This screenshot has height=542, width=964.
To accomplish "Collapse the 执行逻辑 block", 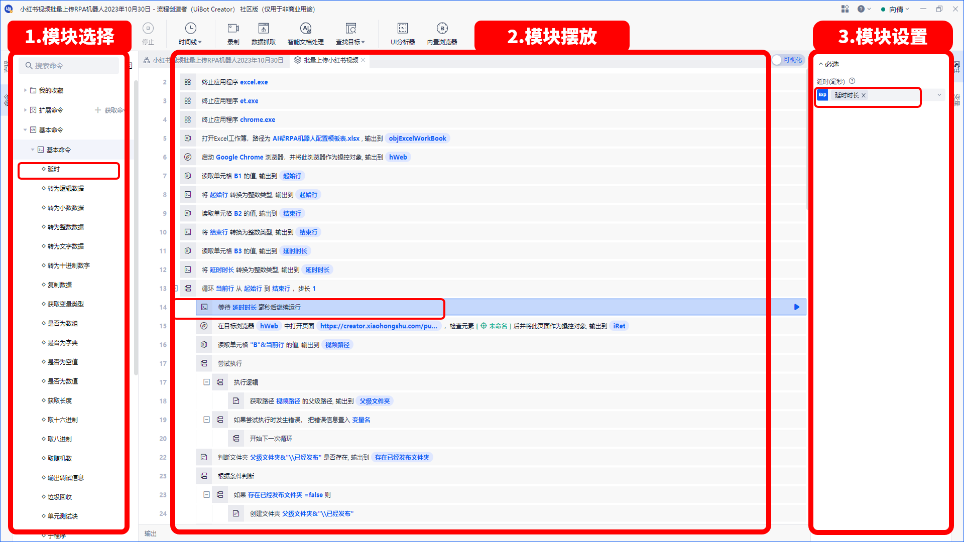I will tap(206, 382).
